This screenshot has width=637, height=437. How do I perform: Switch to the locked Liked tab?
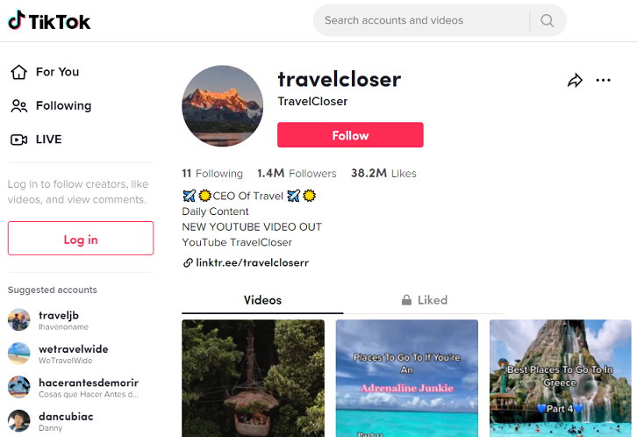pos(424,300)
